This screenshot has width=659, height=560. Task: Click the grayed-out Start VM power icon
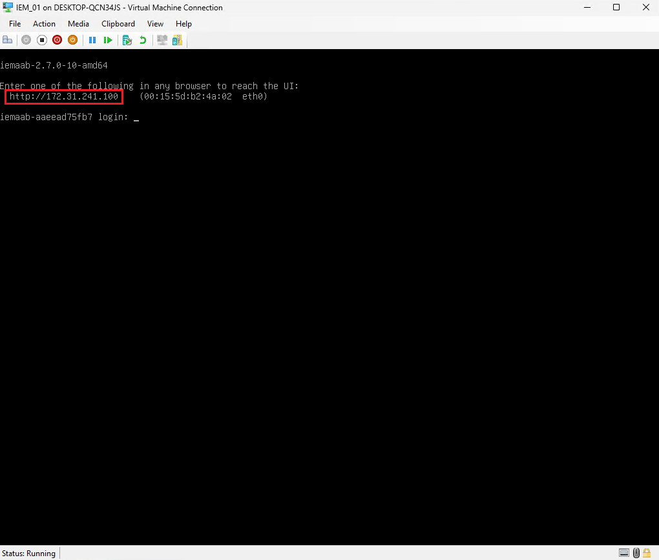coord(26,39)
